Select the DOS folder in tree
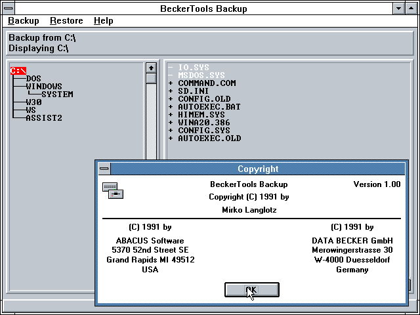 pyautogui.click(x=33, y=79)
